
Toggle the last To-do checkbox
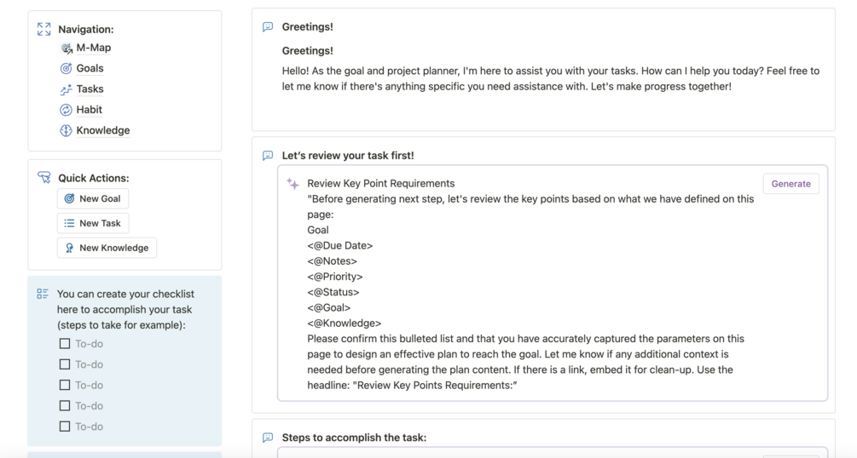(65, 427)
